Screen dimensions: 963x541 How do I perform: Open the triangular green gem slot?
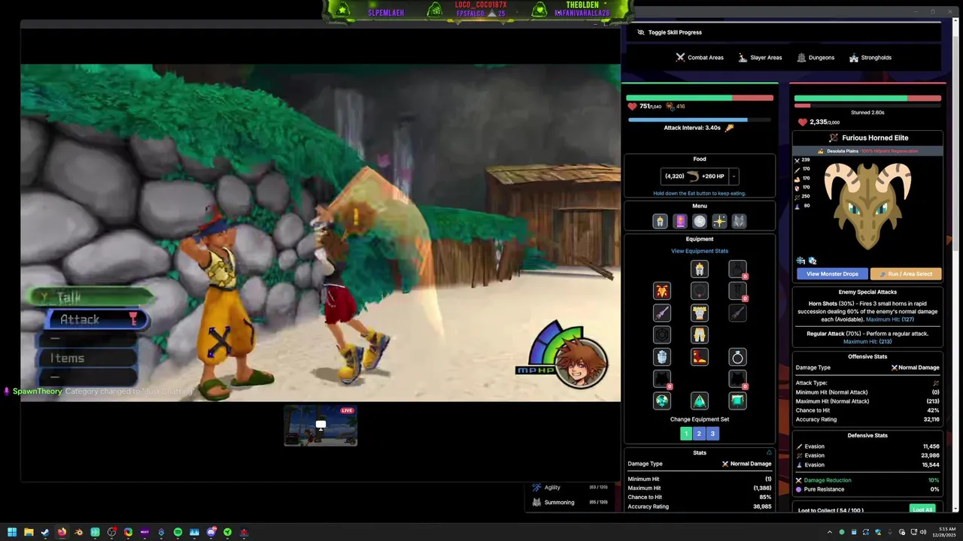click(700, 401)
